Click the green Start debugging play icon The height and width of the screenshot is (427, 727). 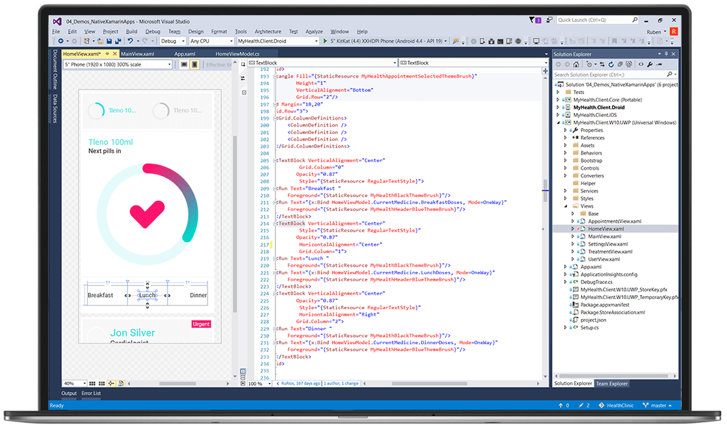tap(325, 41)
